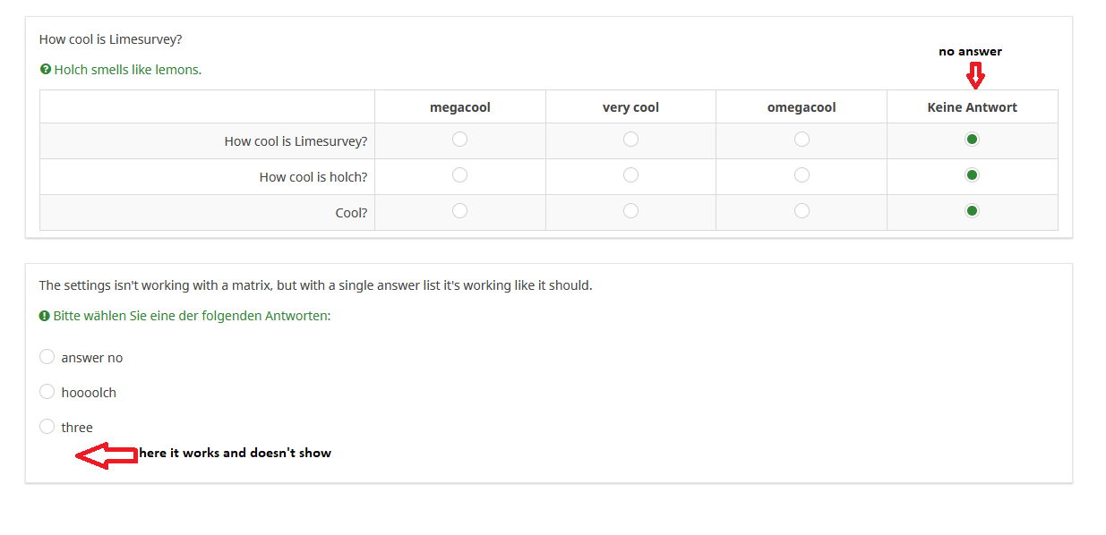
Task: Select very cool for How cool is Limesurvey?
Action: click(630, 140)
